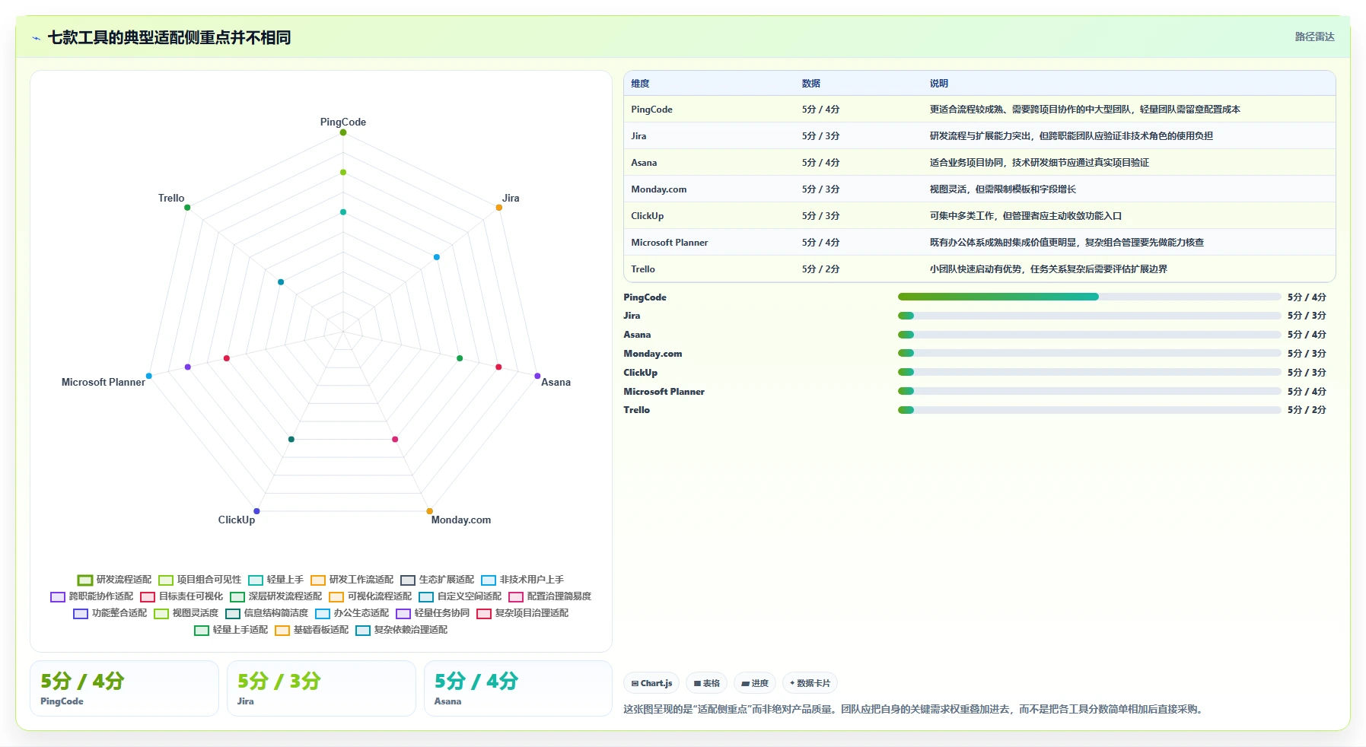Hide the 功能整合适配 dataset in legend
1366x747 pixels.
(110, 613)
